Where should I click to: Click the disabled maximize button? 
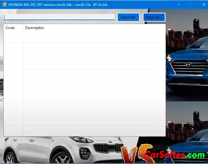coord(191,4)
